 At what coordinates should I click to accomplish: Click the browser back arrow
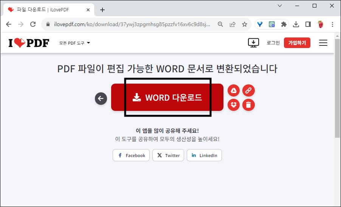point(9,24)
